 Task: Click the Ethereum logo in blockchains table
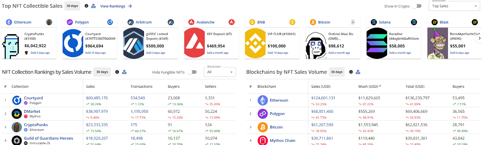coord(263,100)
